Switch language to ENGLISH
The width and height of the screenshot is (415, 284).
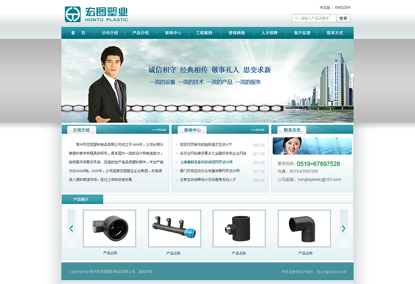(343, 8)
